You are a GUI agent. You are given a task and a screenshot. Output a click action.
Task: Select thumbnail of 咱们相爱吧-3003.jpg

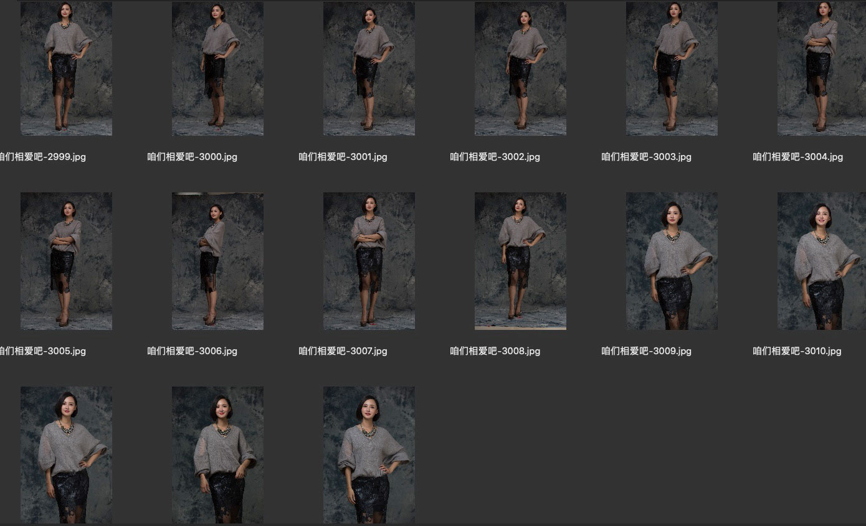[x=672, y=68]
